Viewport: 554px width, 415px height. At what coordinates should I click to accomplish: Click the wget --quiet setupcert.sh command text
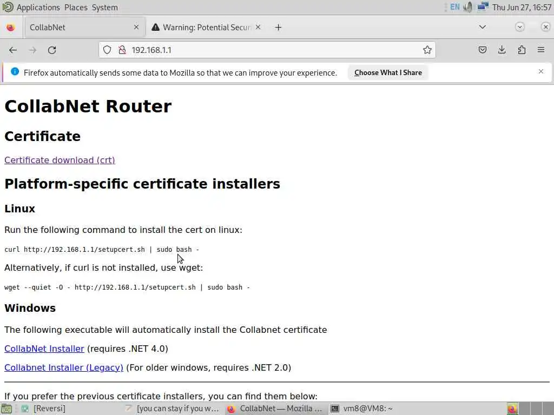(127, 287)
